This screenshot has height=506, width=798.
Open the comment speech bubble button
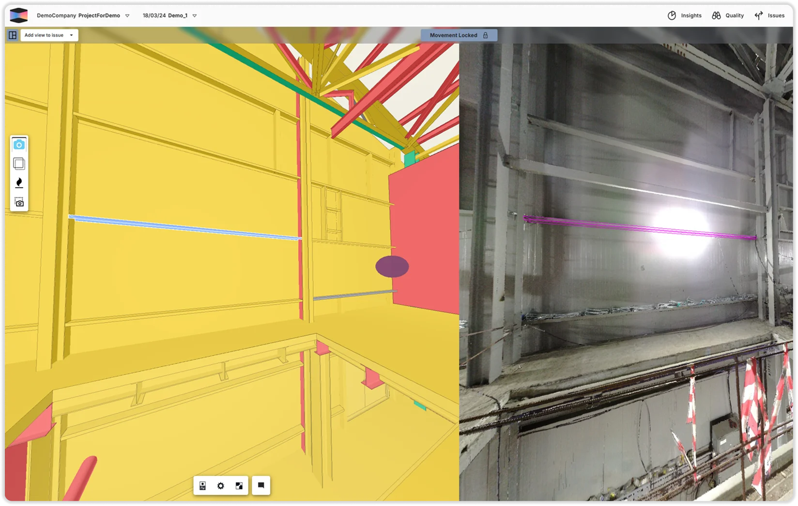(x=261, y=485)
